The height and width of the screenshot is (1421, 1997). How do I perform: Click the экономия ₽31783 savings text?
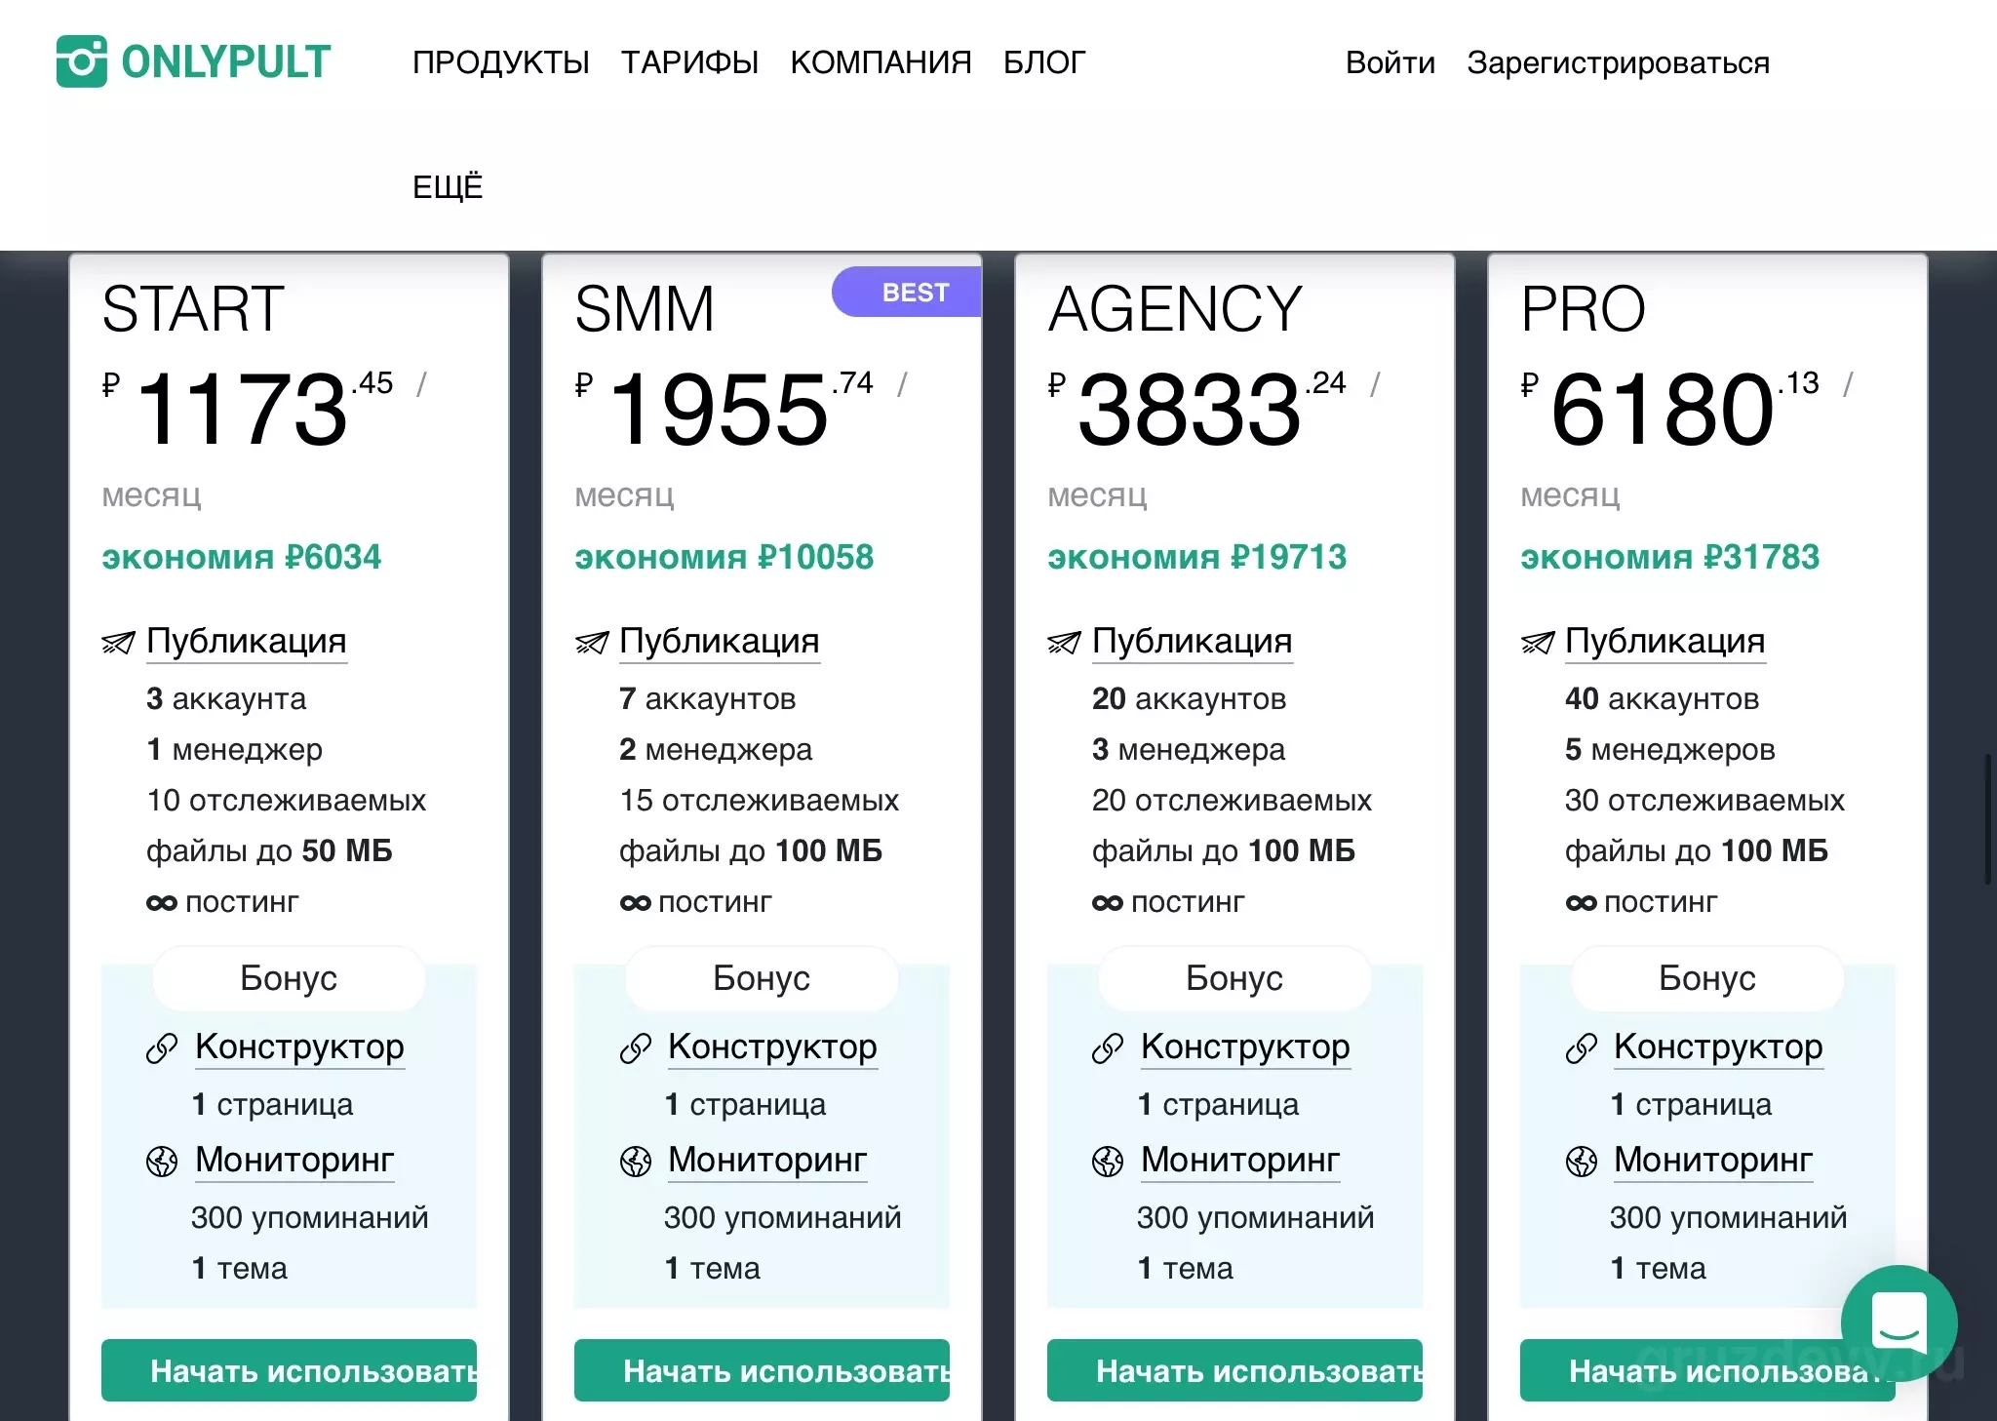pos(1670,558)
